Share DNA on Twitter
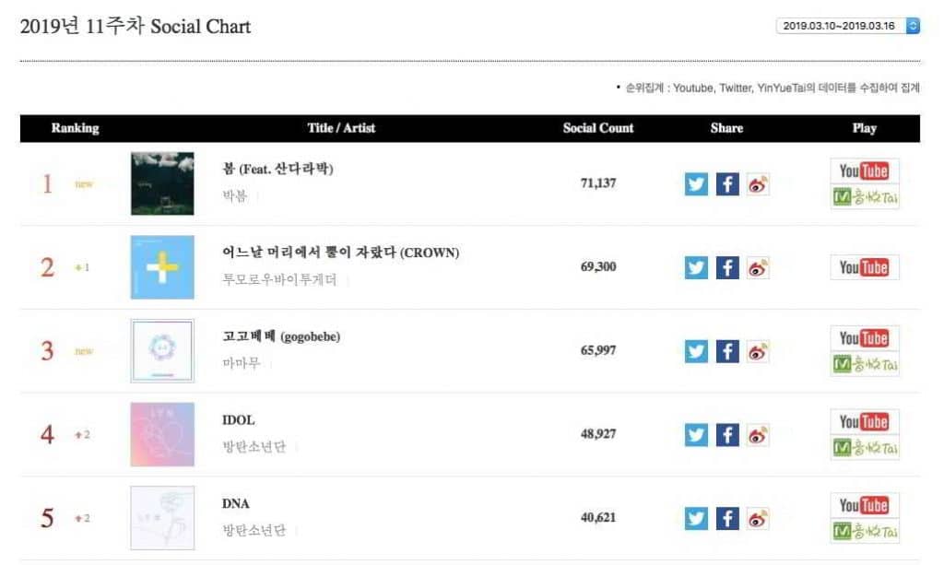The image size is (944, 565). [697, 518]
